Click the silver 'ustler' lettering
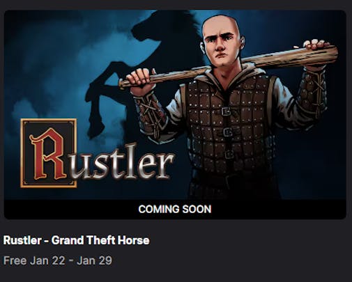 122,162
